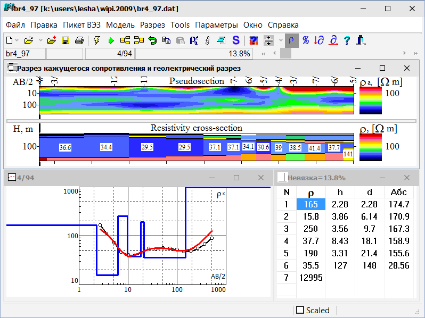This screenshot has width=425, height=318.
Task: Open the dropdown next to up-down arrows icon
Action: 280,40
